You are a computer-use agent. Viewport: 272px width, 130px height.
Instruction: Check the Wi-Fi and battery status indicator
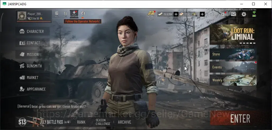pos(254,14)
